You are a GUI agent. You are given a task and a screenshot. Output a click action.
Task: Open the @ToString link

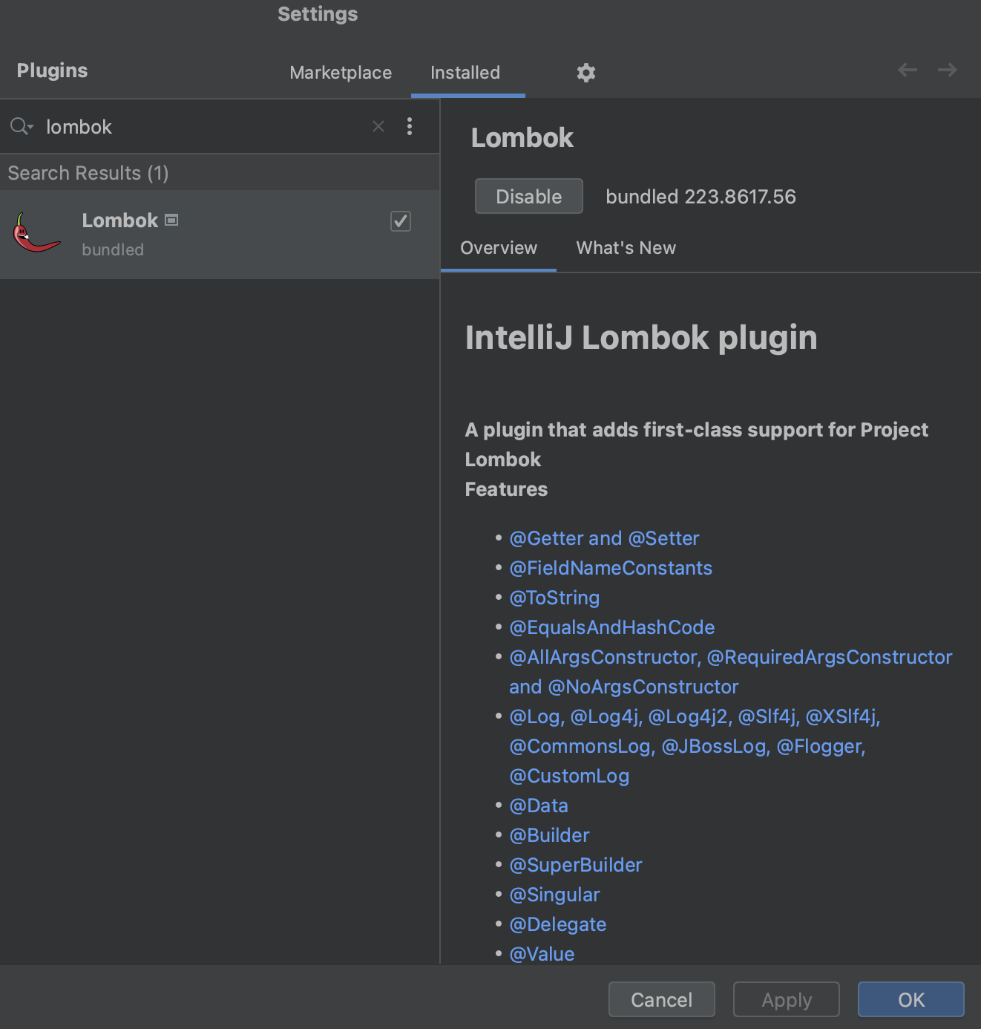(554, 598)
